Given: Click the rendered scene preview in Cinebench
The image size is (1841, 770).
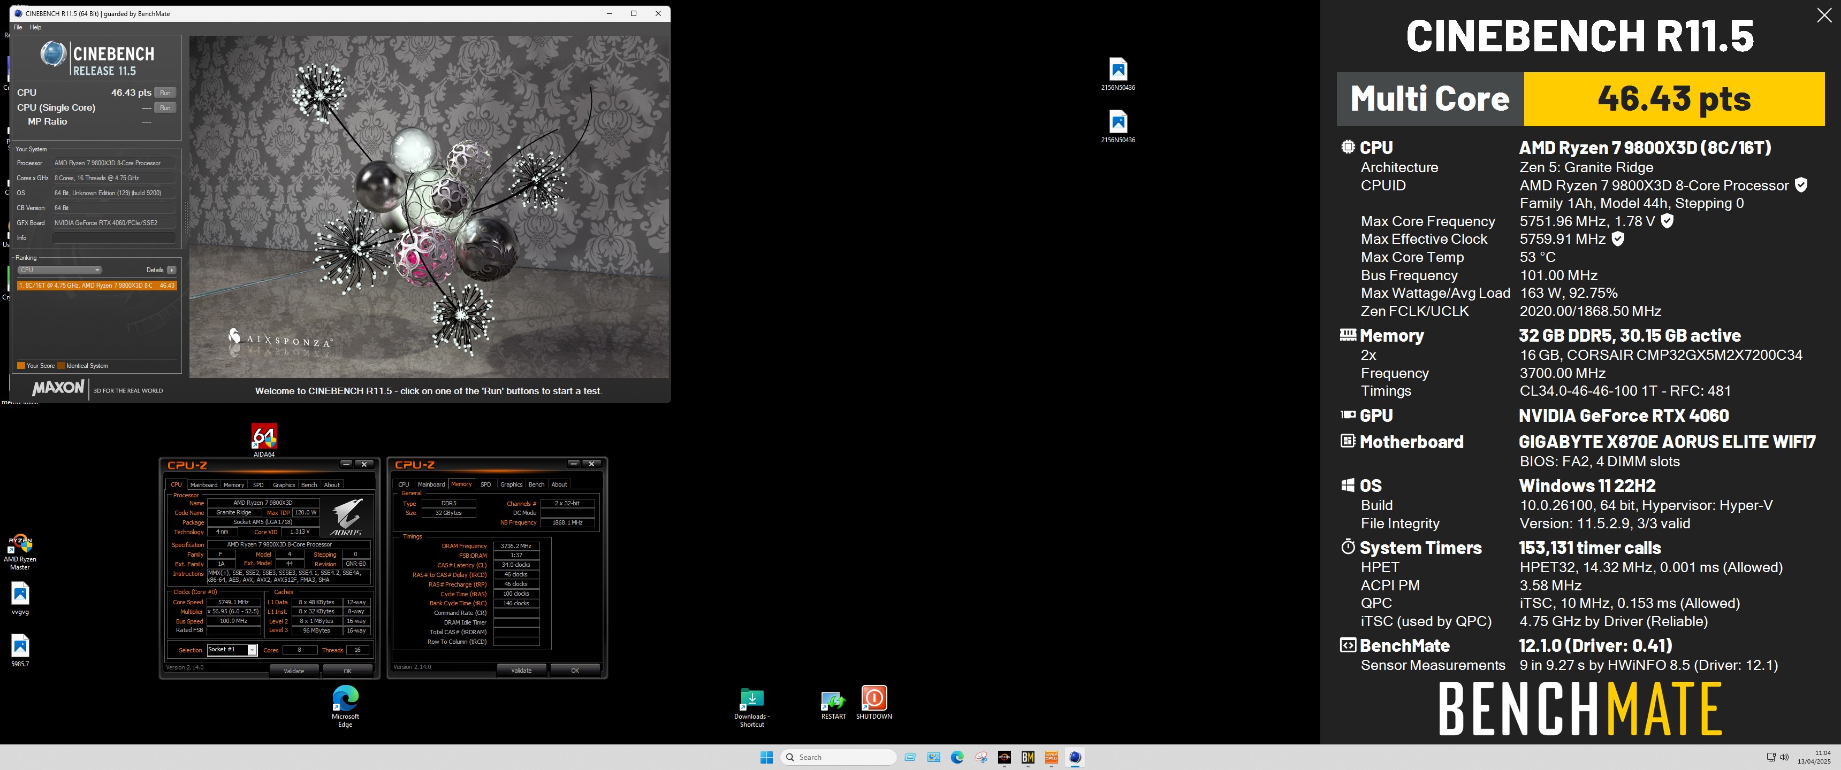Looking at the screenshot, I should click(x=430, y=206).
